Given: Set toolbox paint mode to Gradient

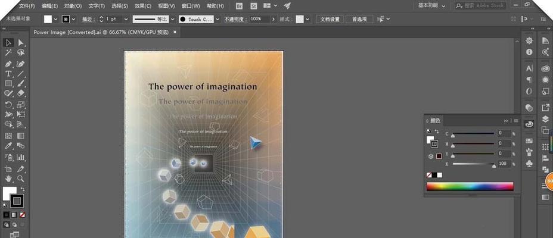Looking at the screenshot, I should pos(14,214).
